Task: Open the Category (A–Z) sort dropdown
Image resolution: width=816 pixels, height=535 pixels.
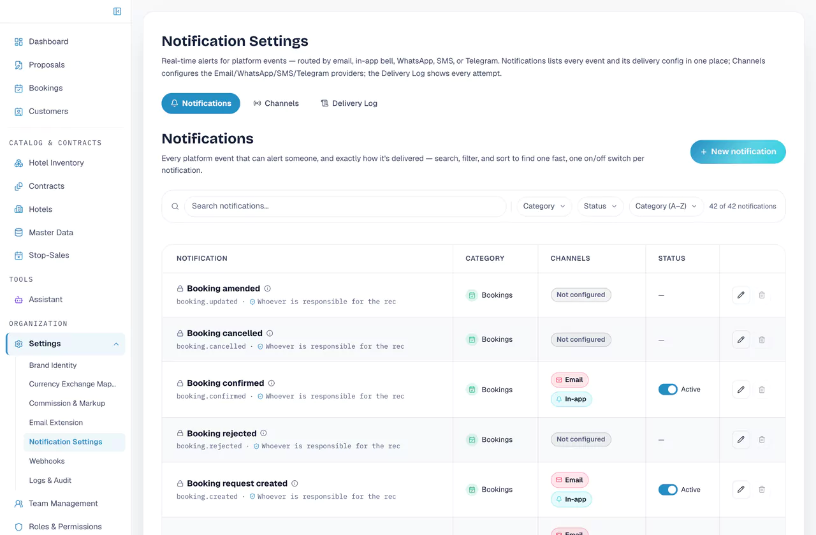Action: (x=666, y=206)
